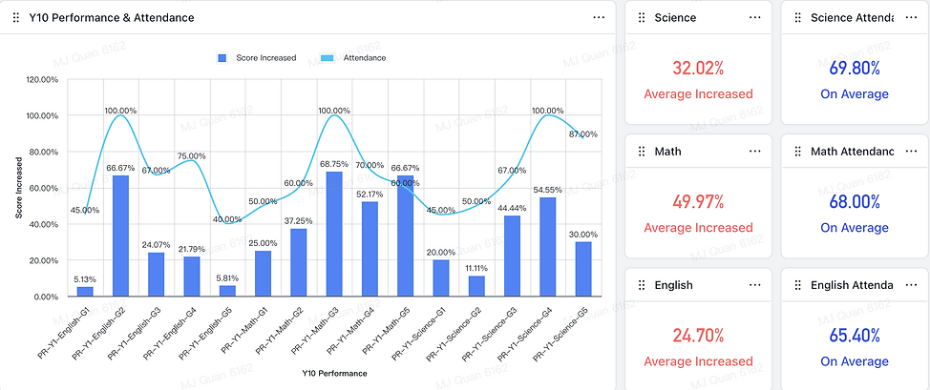This screenshot has width=930, height=390.
Task: Select the PR-Y1-Science-G4 bar at 54.55%
Action: pos(548,247)
